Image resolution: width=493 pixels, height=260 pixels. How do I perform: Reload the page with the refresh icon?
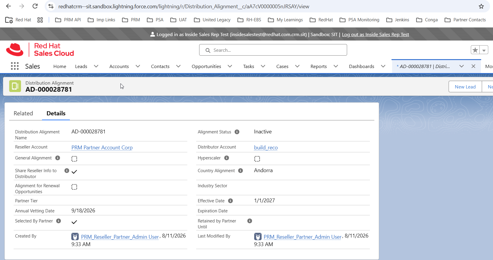pos(35,6)
